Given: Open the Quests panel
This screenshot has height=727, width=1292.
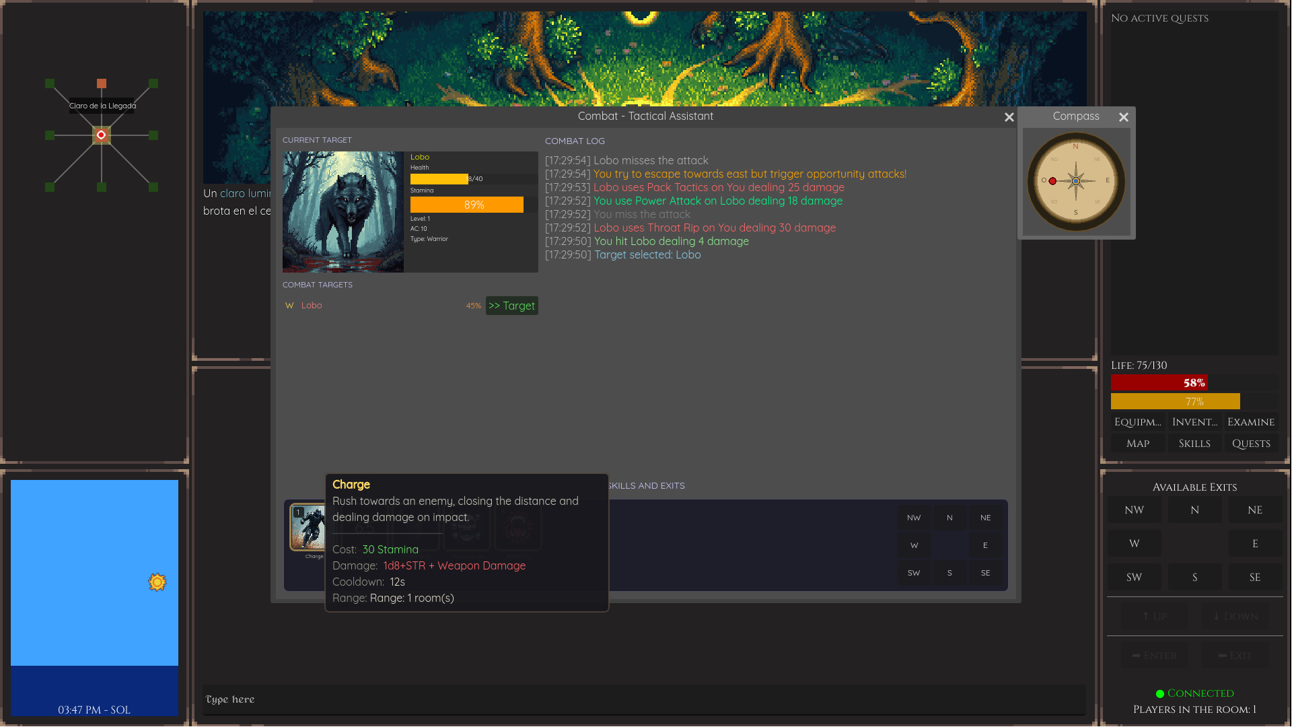Looking at the screenshot, I should click(1251, 444).
